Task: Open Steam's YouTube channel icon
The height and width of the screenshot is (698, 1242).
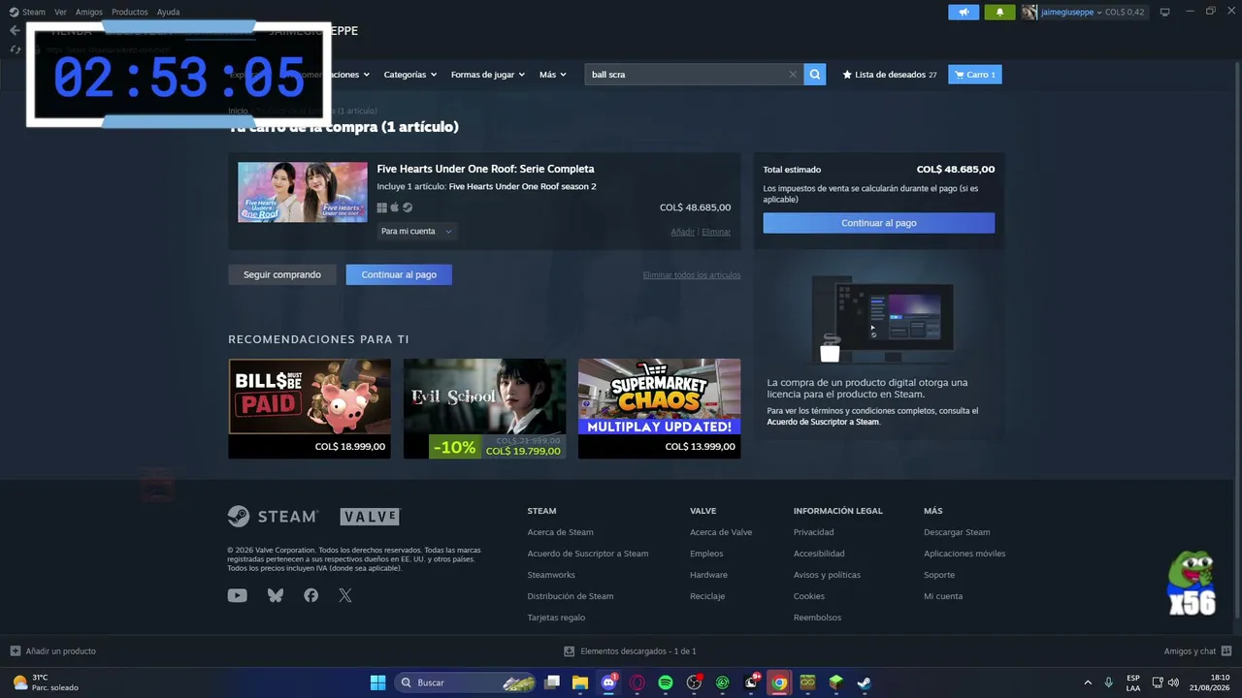Action: (238, 595)
